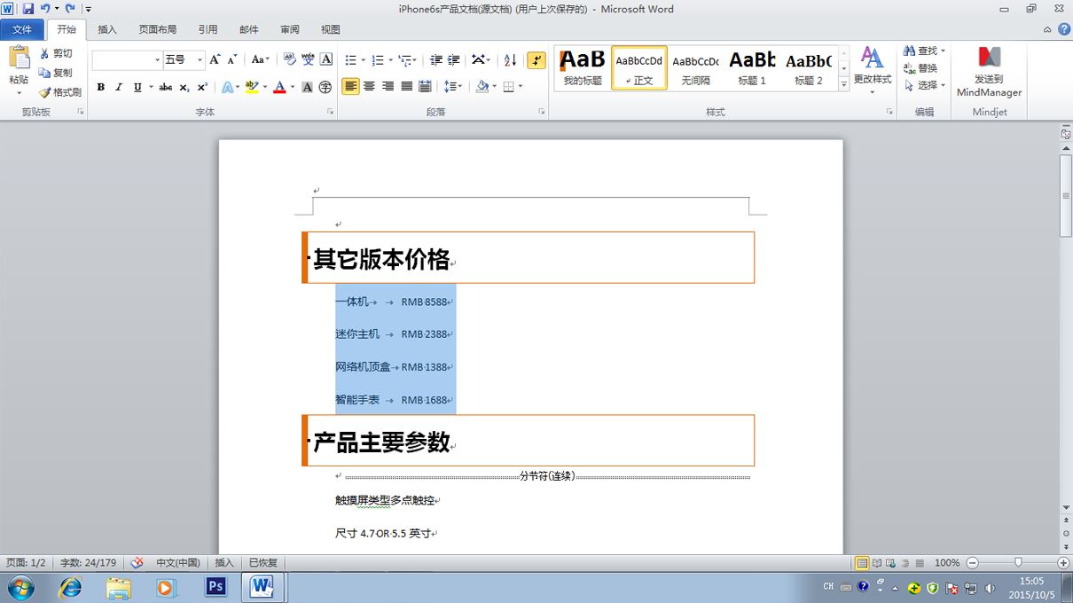Click the vertical scrollbar thumb
Screen dimensions: 1073x603
[1066, 195]
